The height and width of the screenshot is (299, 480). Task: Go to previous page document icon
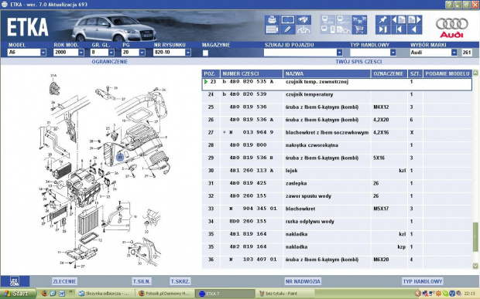399,20
